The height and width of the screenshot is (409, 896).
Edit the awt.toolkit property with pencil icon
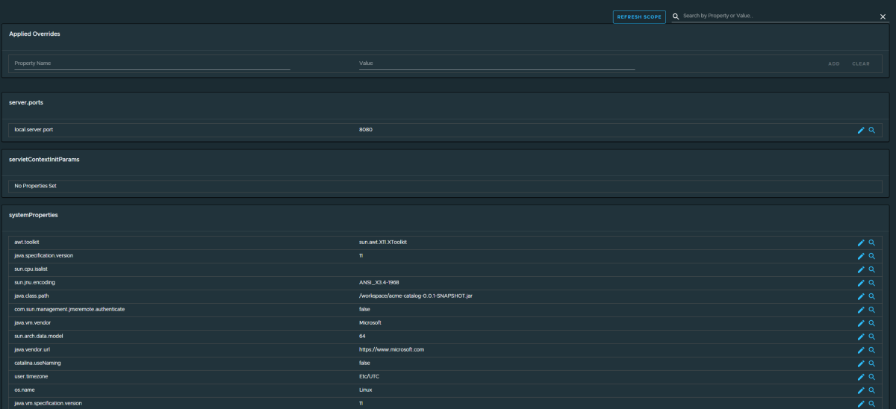[x=861, y=243]
